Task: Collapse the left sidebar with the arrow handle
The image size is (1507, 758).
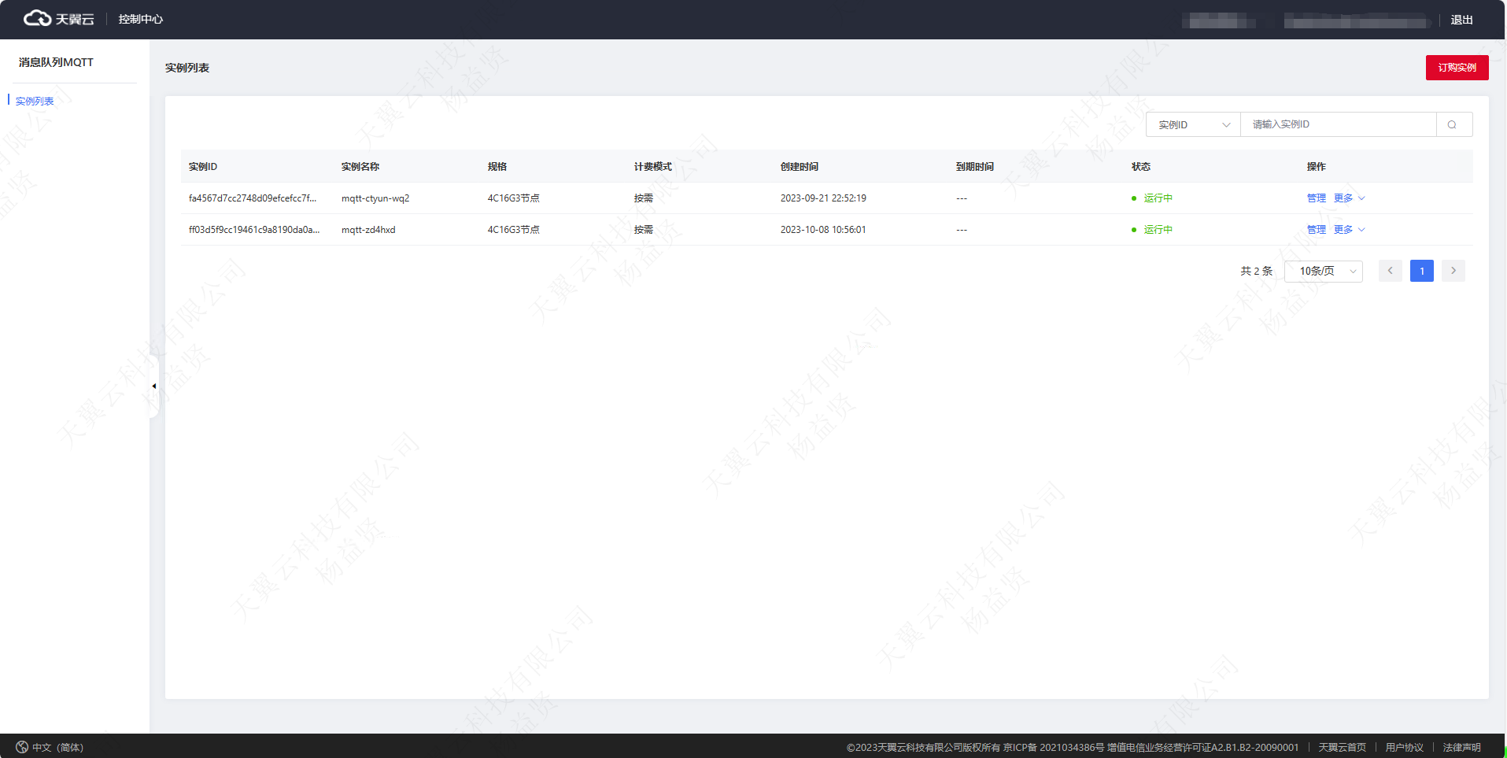Action: click(154, 386)
